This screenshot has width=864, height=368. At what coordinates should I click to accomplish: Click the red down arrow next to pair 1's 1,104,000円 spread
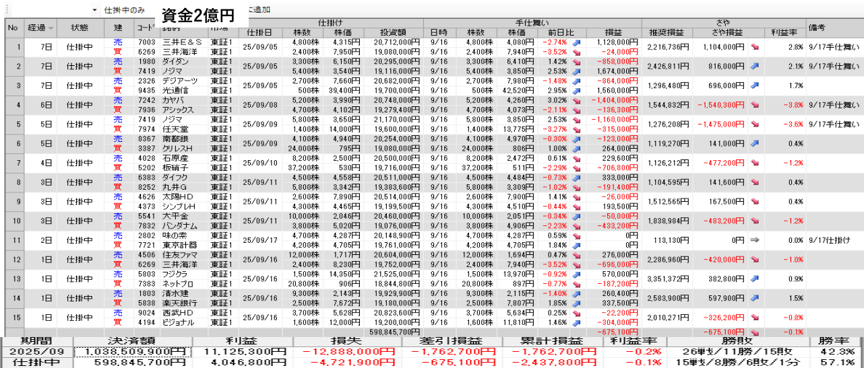755,47
